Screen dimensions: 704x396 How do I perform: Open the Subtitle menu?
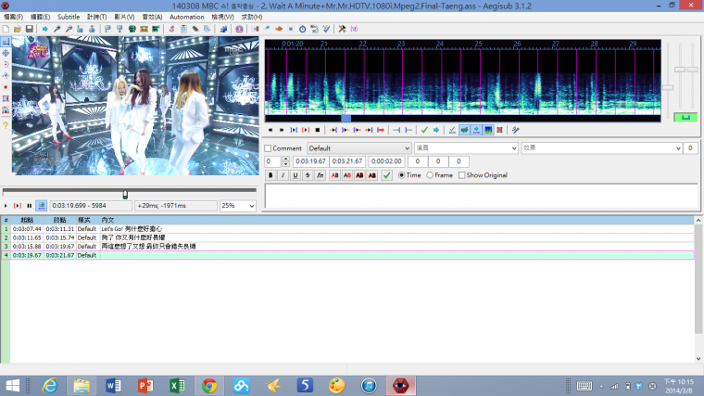pyautogui.click(x=69, y=17)
